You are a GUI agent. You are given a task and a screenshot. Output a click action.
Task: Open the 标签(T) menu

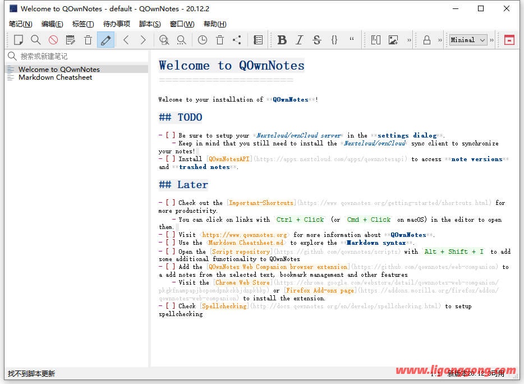[x=83, y=24]
